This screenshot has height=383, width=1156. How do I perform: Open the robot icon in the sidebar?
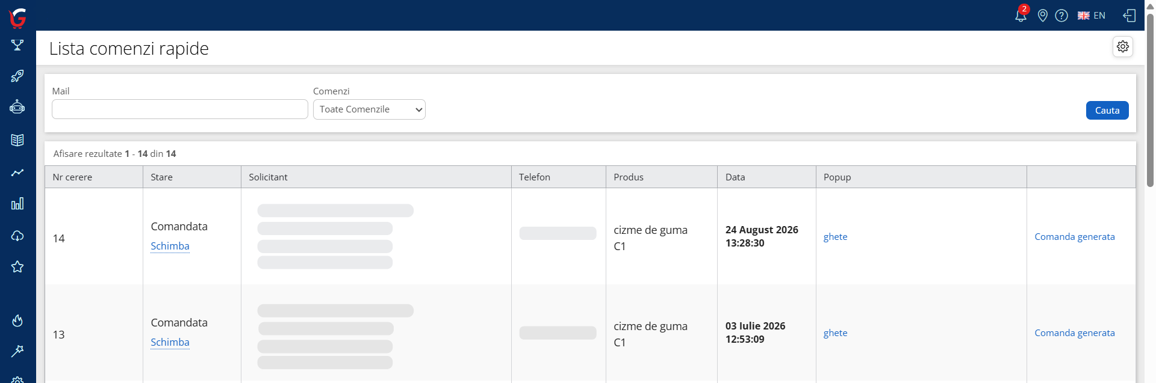coord(17,108)
